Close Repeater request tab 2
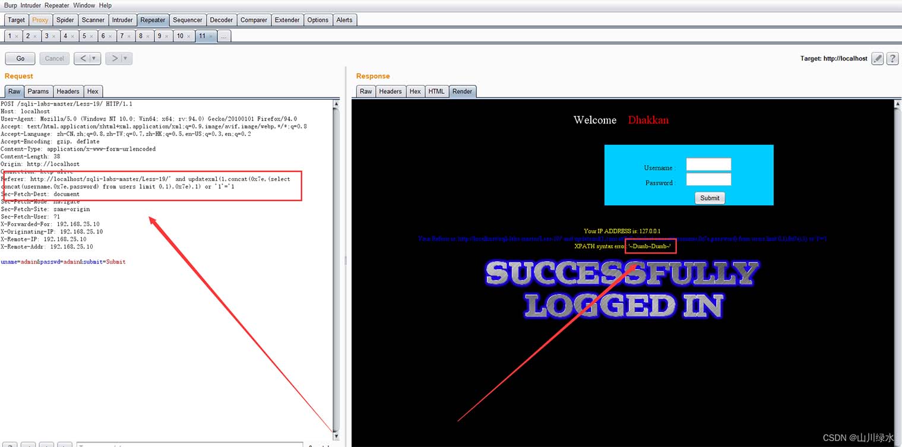Image resolution: width=902 pixels, height=447 pixels. pos(35,36)
